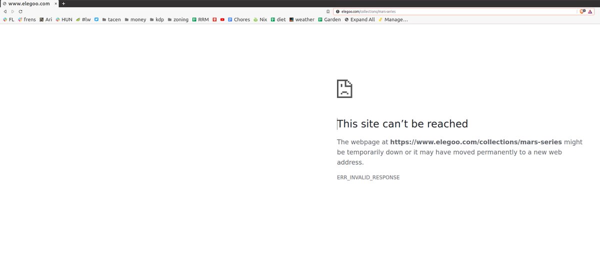
Task: Click the bookmark page icon beside address bar
Action: pyautogui.click(x=328, y=11)
